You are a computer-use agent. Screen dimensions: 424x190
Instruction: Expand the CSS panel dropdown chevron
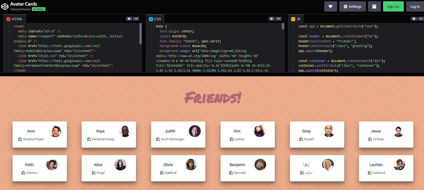(x=278, y=19)
